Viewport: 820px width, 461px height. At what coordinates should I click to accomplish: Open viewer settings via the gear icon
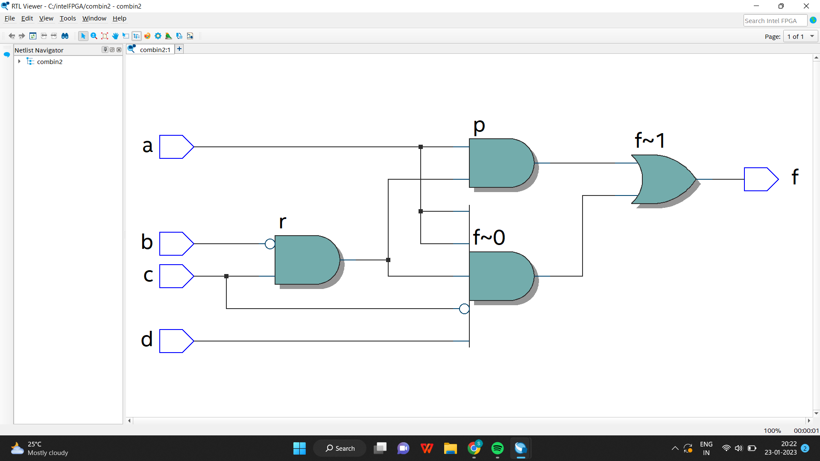(158, 36)
